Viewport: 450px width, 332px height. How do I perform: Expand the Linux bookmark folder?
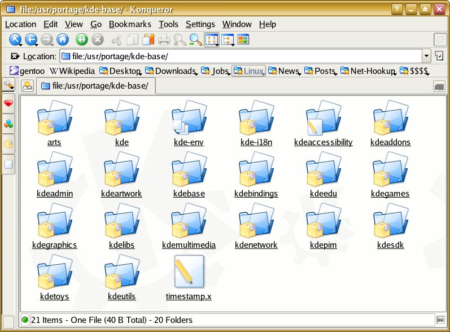click(x=249, y=71)
